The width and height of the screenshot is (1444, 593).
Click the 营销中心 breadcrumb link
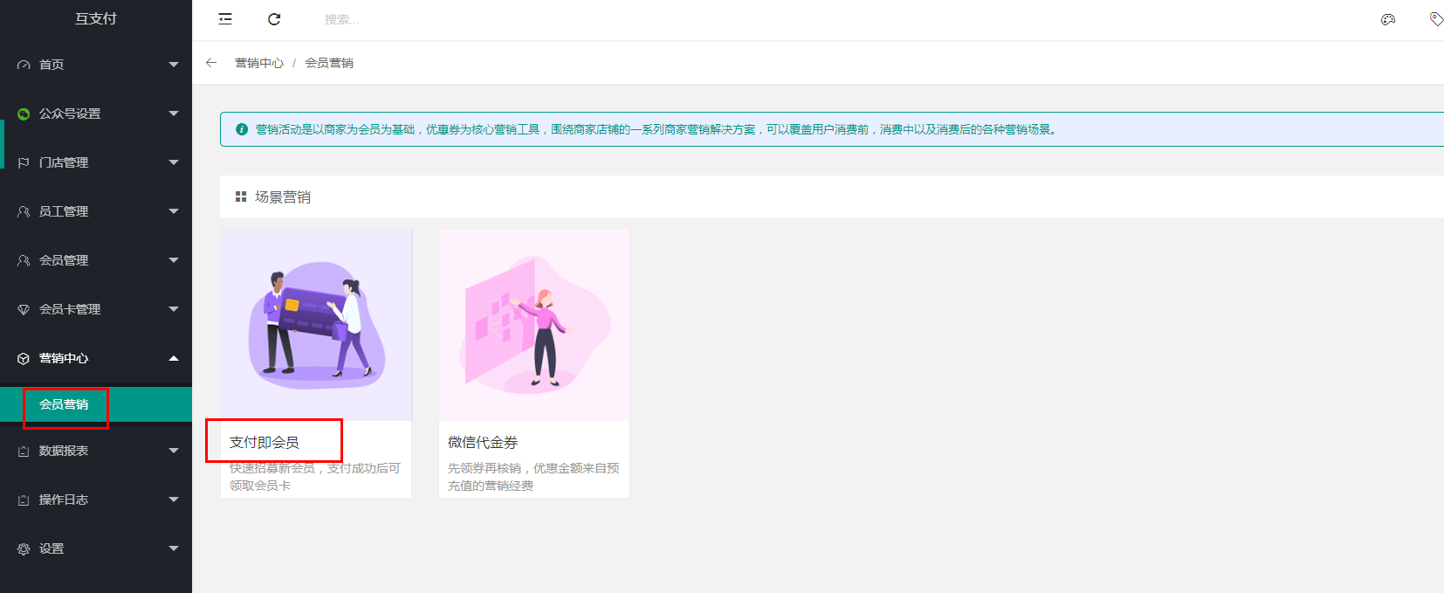click(259, 63)
